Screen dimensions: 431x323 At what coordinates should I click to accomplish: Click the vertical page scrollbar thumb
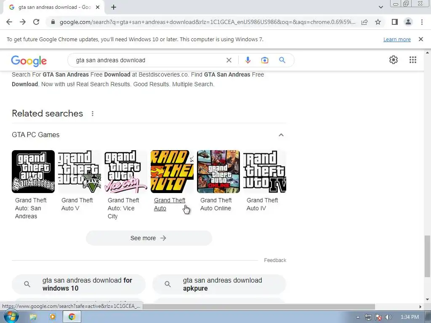click(427, 256)
